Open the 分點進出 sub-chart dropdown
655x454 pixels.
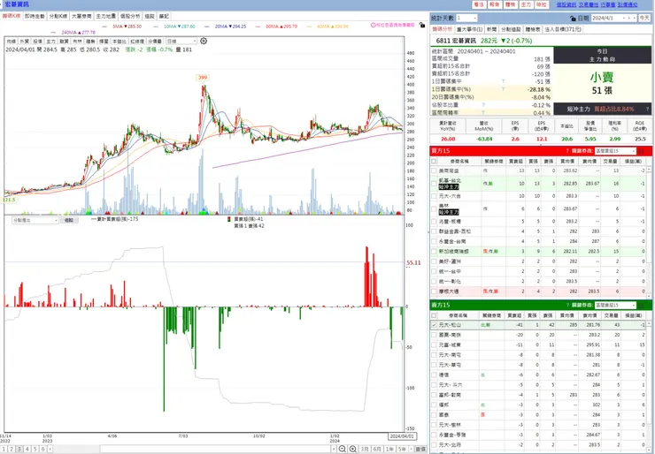click(x=35, y=220)
